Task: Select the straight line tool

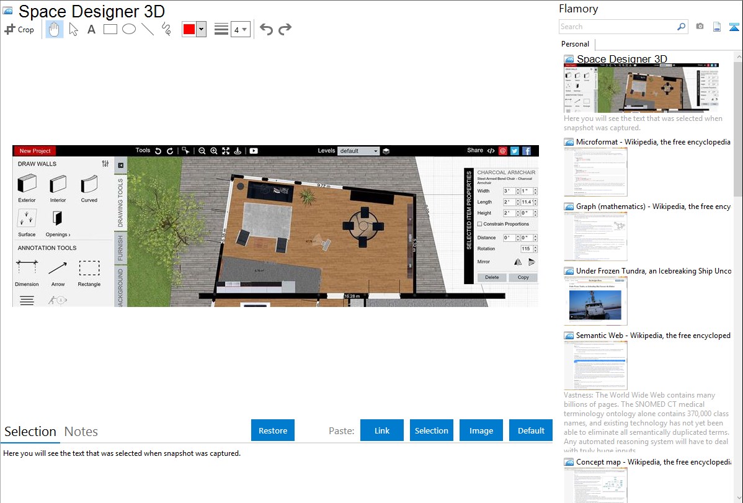Action: [x=147, y=29]
